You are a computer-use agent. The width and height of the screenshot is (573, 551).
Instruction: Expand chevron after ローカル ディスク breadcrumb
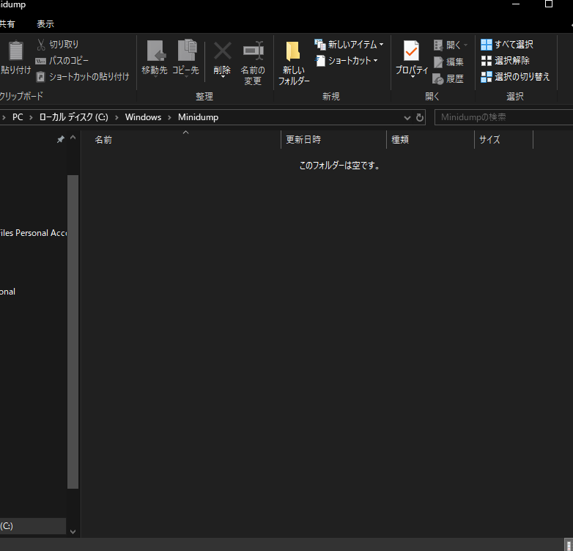(117, 118)
